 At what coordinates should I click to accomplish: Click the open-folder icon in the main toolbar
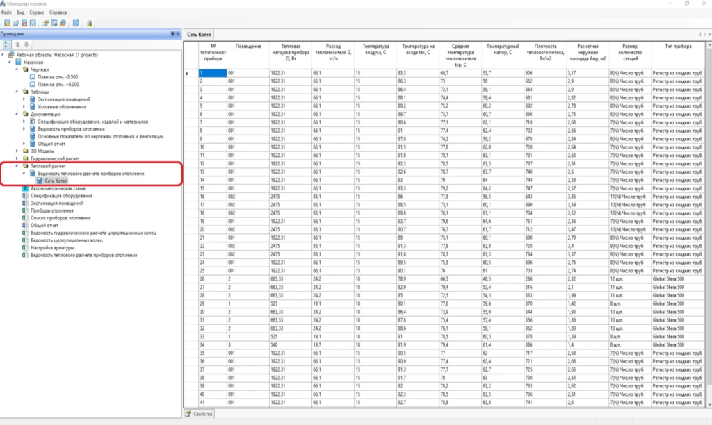point(15,24)
